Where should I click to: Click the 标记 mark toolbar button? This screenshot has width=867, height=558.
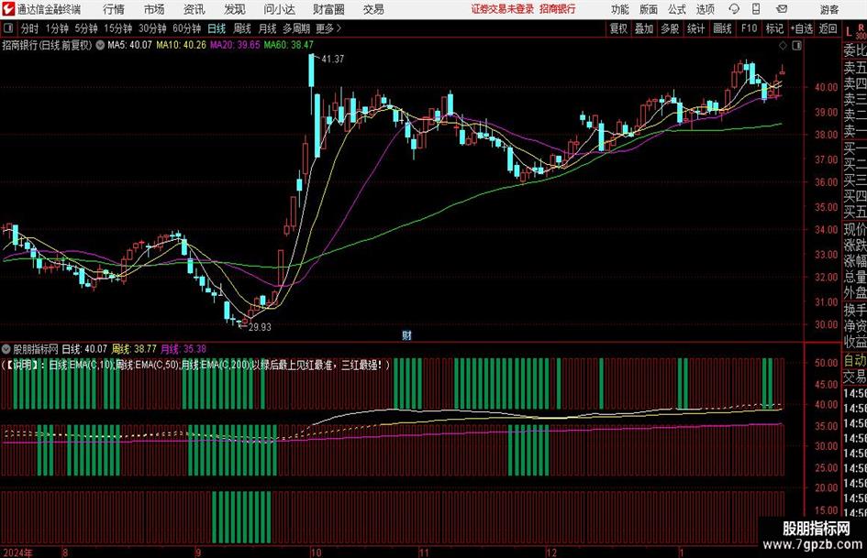(x=774, y=28)
